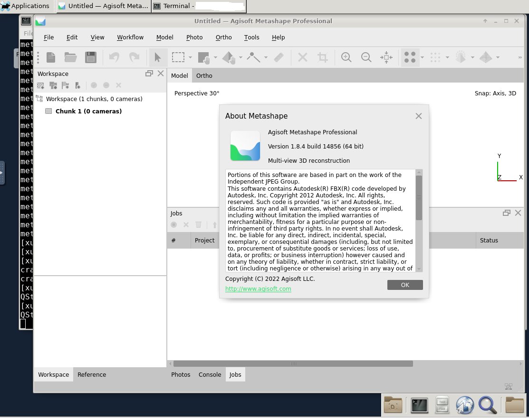Switch to the Ortho view tab
Image resolution: width=529 pixels, height=418 pixels.
(x=204, y=76)
